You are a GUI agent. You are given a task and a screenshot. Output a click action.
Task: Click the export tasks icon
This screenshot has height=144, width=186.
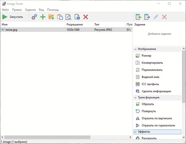147,17
